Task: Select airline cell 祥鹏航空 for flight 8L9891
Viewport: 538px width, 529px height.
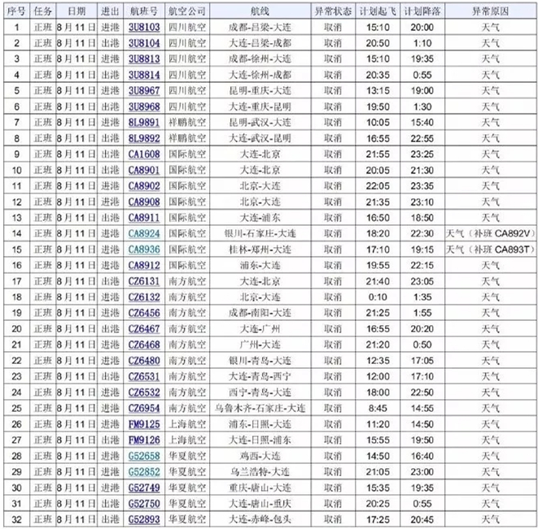Action: (187, 123)
